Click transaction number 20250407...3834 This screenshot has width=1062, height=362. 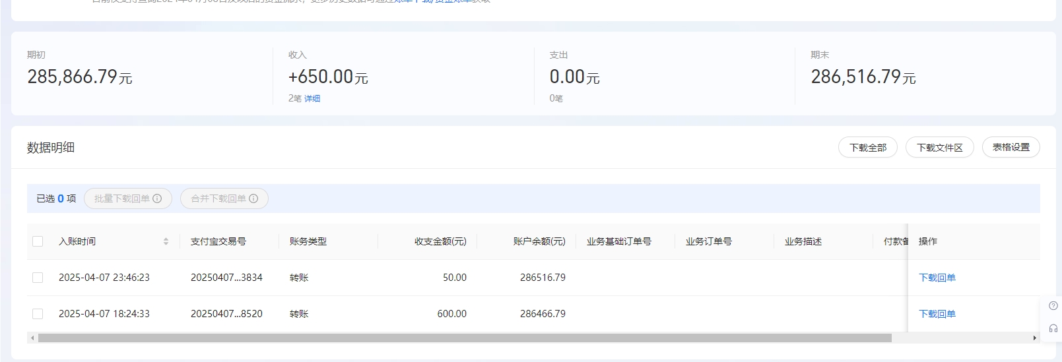(226, 278)
